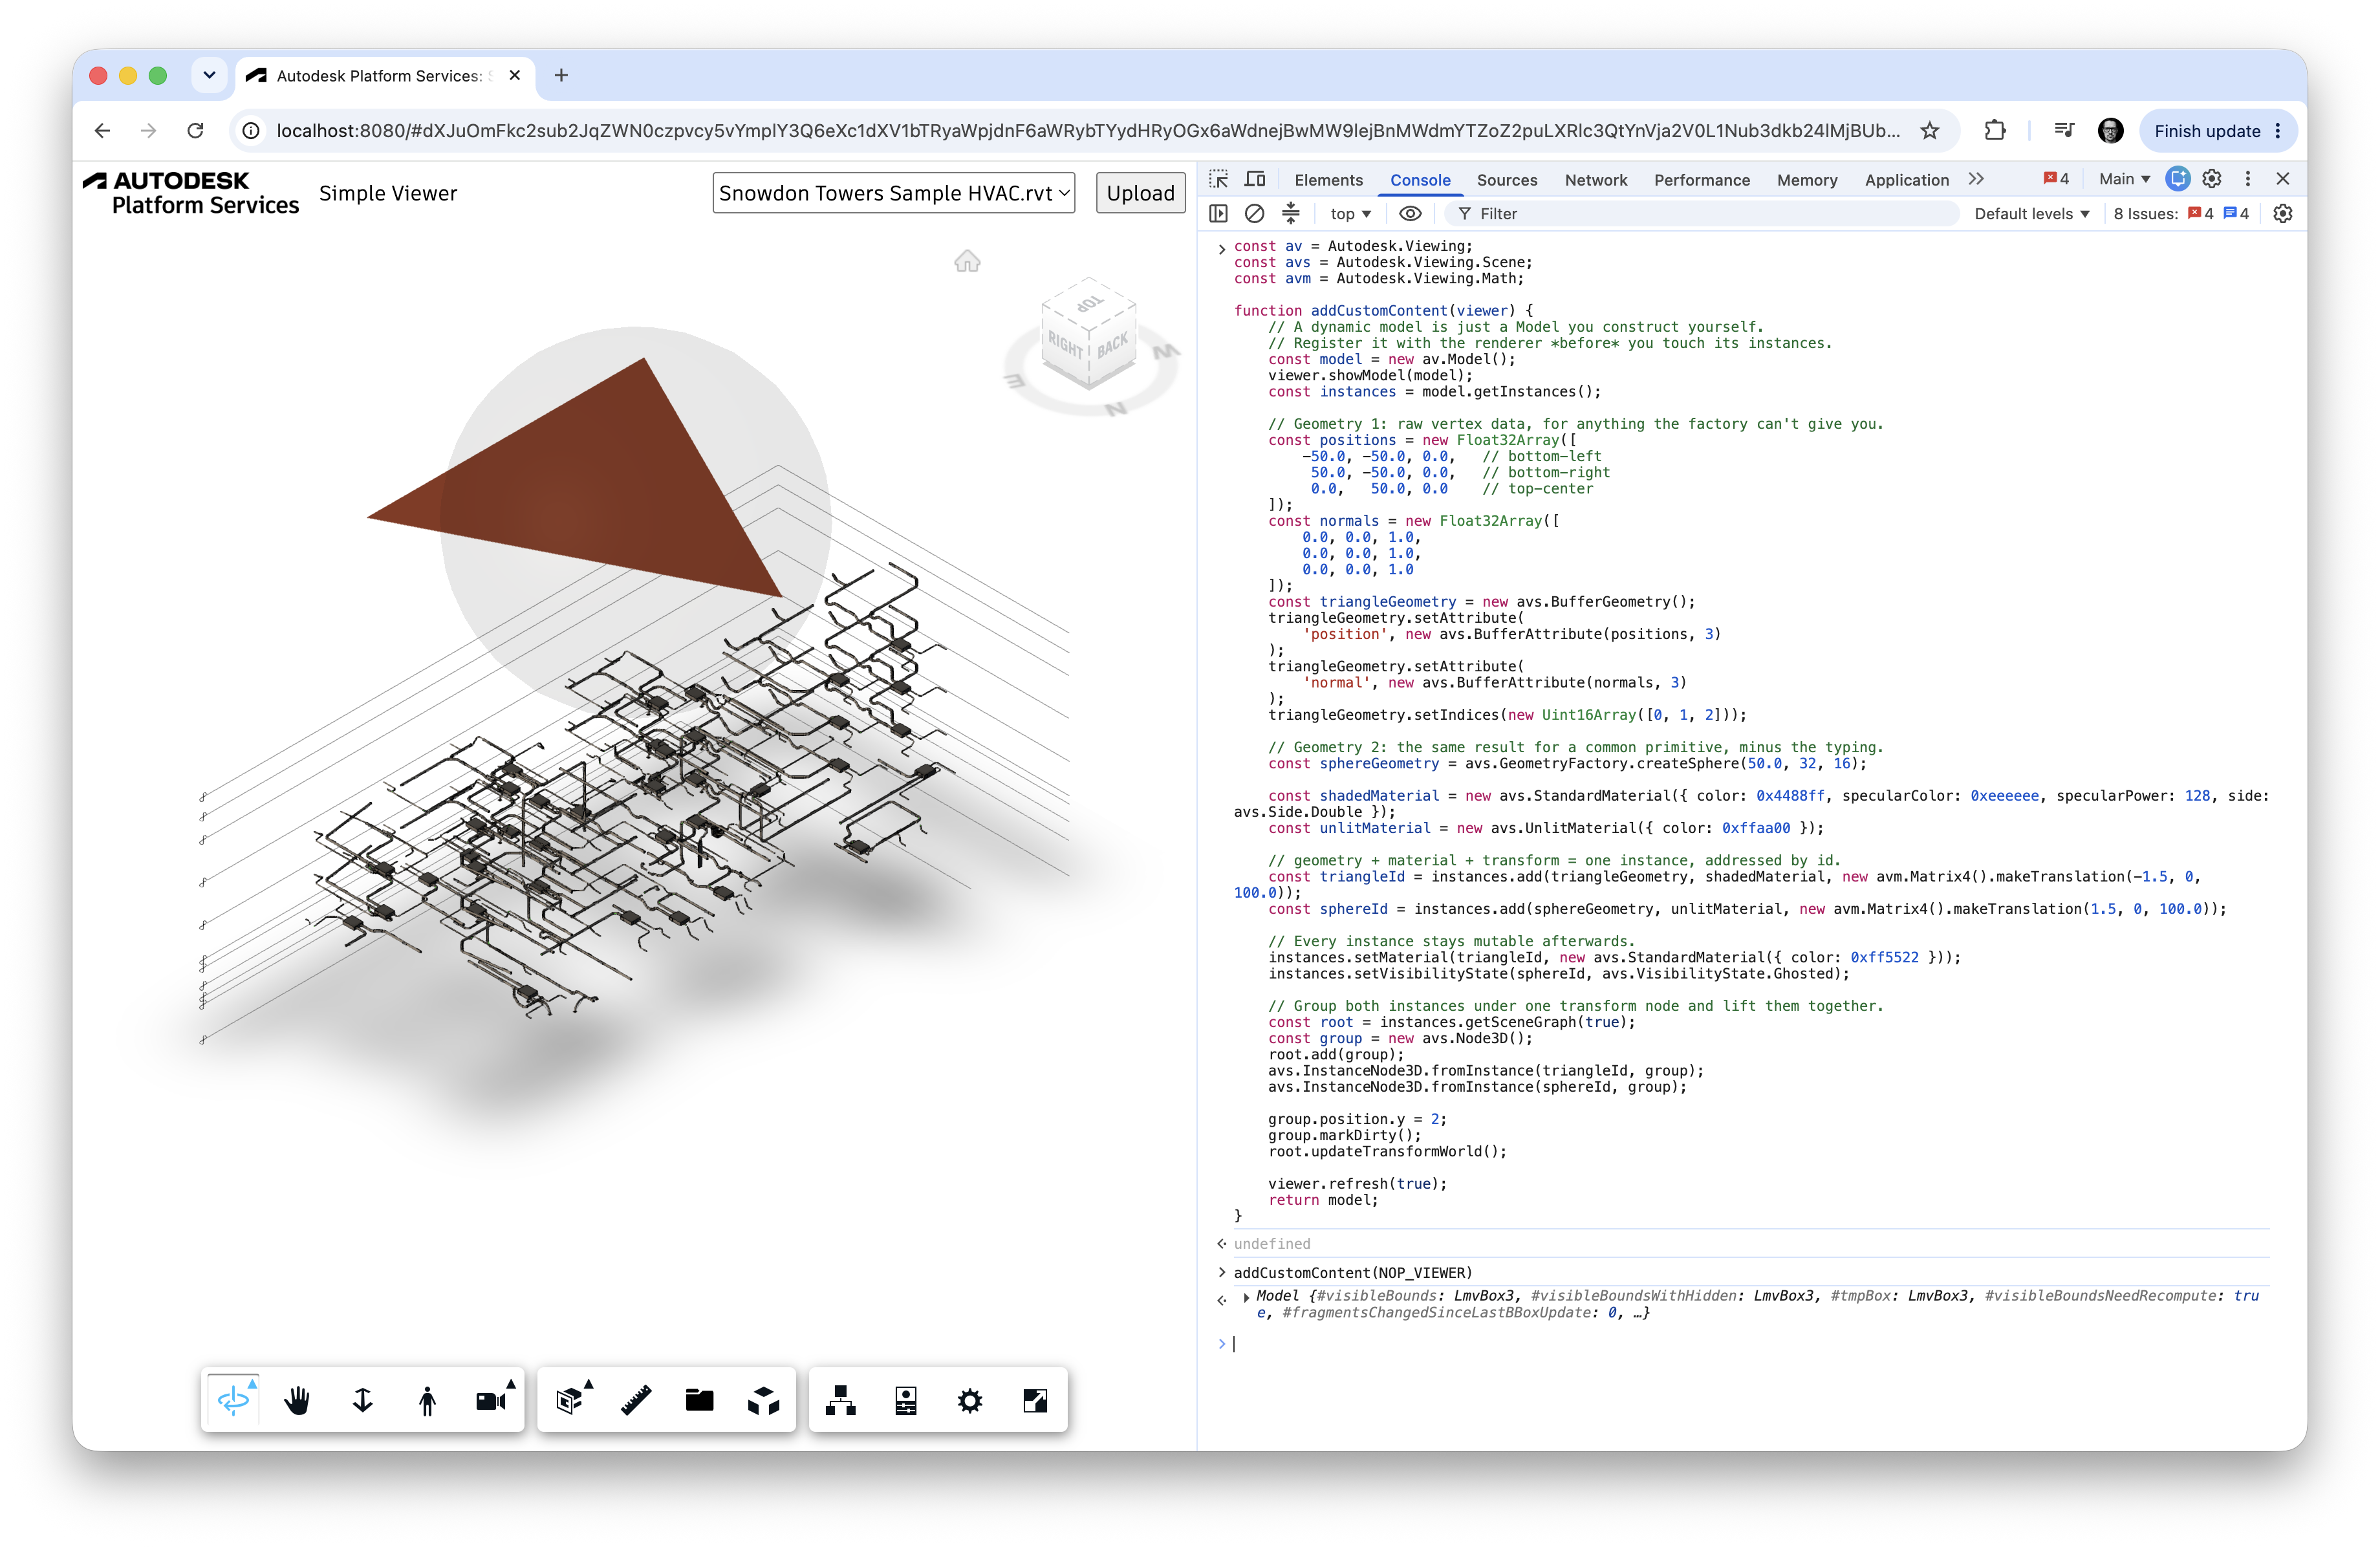Open the Snowdon Towers Sample HVAC.rvt dropdown

click(x=894, y=193)
